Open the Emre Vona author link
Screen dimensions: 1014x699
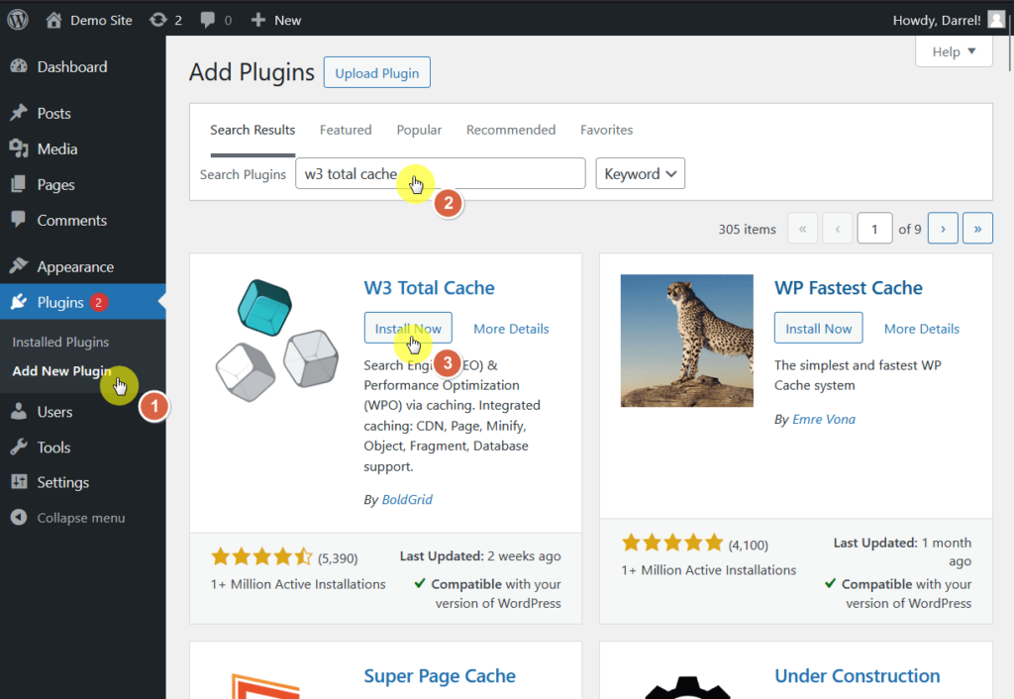coord(824,419)
